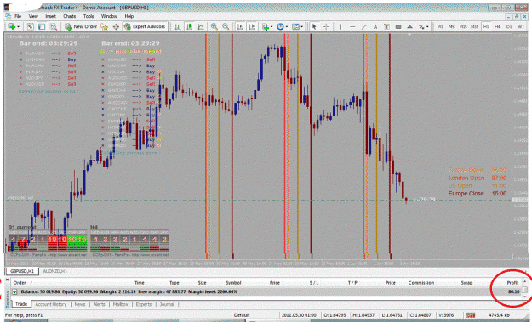
Task: Open the Window menu
Action: coord(109,16)
